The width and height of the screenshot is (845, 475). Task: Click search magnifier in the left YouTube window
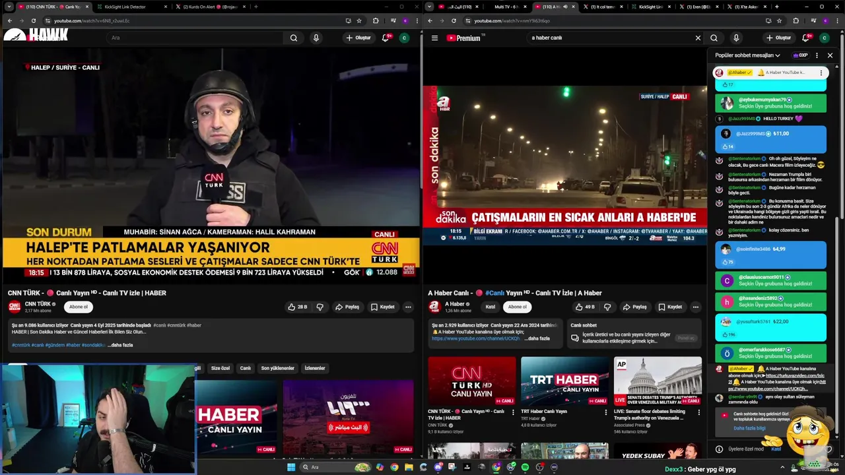[294, 38]
